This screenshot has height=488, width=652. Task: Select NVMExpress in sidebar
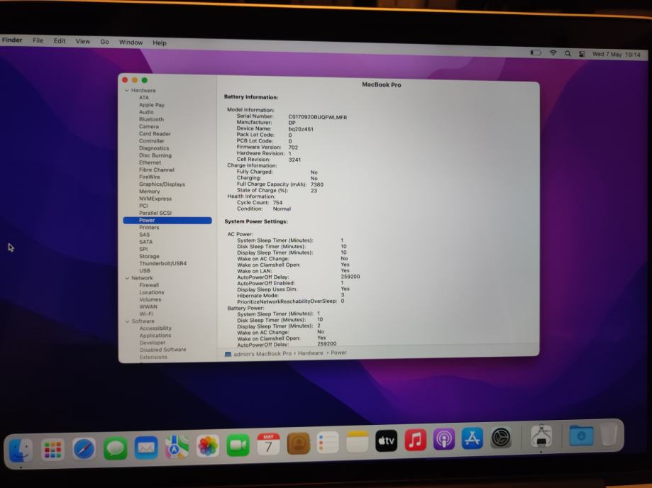point(155,199)
